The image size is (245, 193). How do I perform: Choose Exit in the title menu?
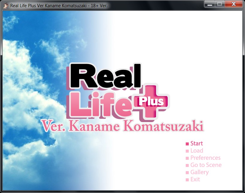coord(195,180)
